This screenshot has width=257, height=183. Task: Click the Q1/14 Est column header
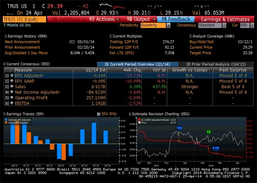90,70
